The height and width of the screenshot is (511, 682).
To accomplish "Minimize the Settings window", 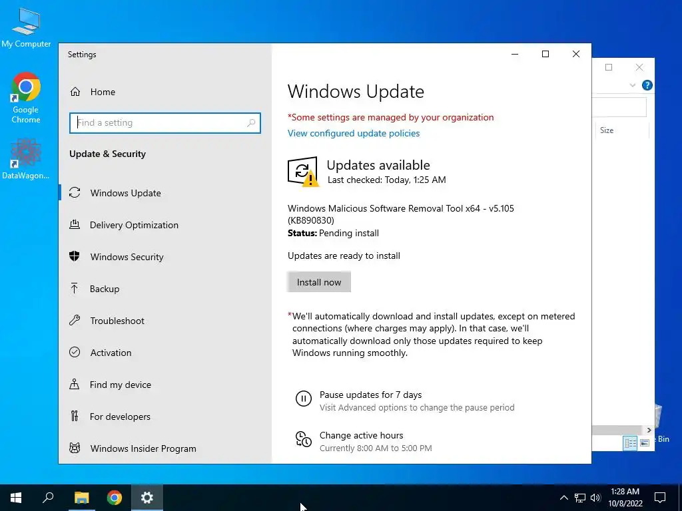I will (x=515, y=54).
